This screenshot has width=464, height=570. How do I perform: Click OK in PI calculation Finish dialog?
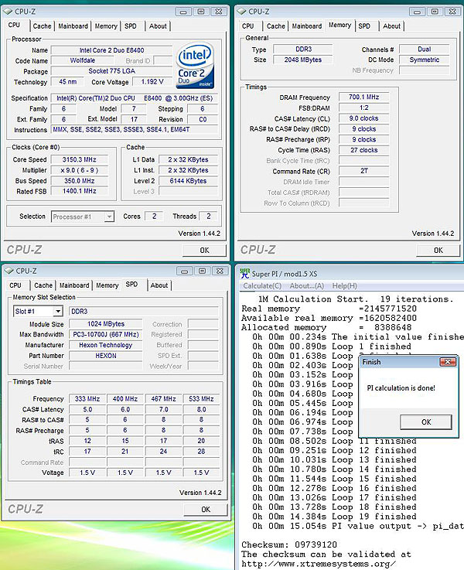coord(426,422)
